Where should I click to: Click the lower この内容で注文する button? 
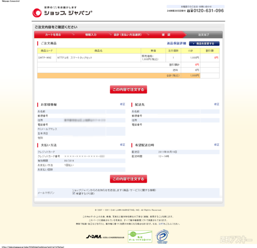(x=128, y=179)
